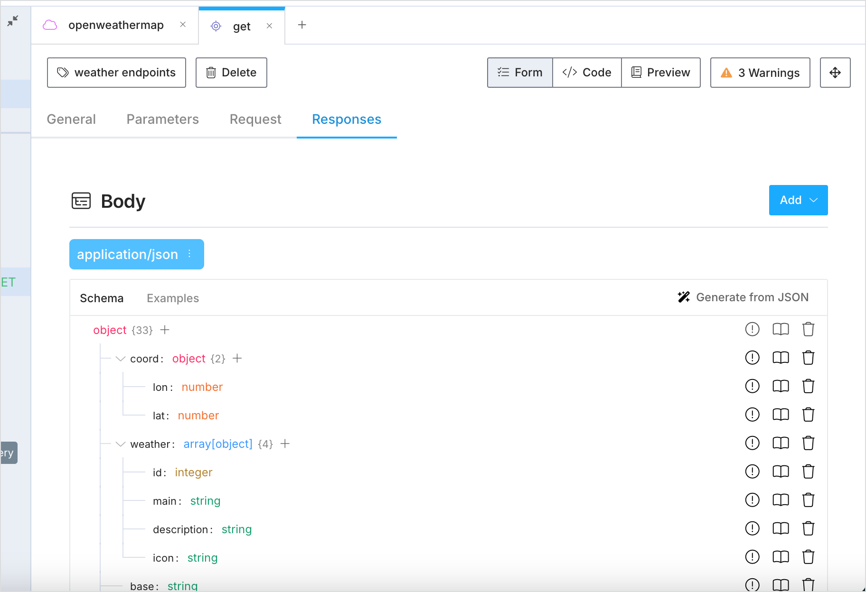Collapse the coord object

[121, 359]
